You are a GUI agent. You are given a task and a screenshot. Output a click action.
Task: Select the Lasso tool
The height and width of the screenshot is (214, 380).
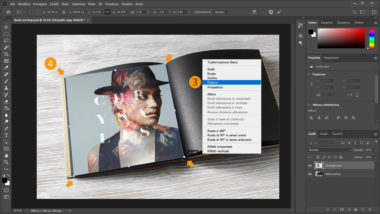point(6,40)
